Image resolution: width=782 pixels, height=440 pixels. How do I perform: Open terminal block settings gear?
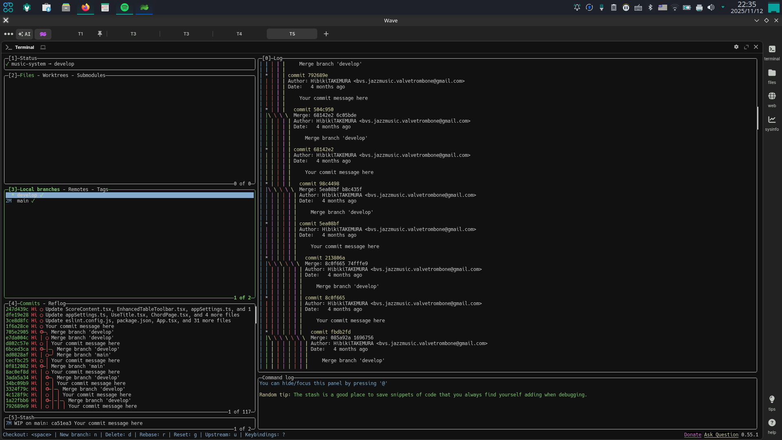tap(736, 47)
